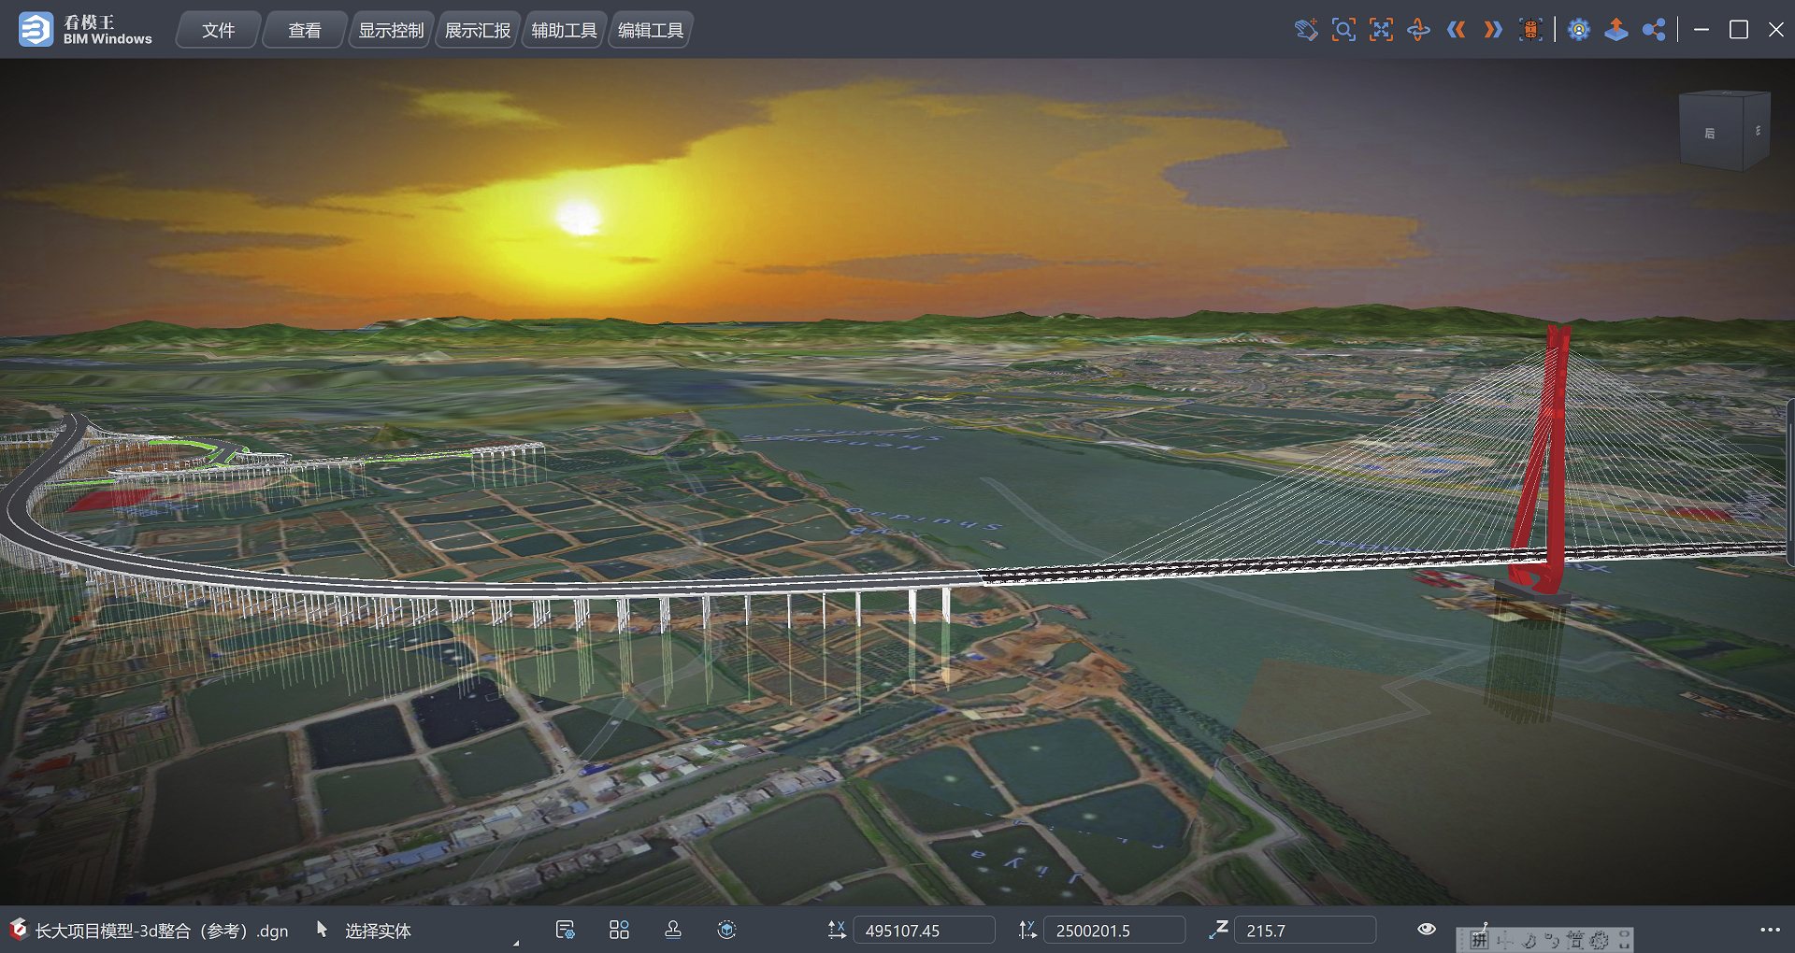Click the orange cylinder clip volume icon

click(x=1530, y=30)
